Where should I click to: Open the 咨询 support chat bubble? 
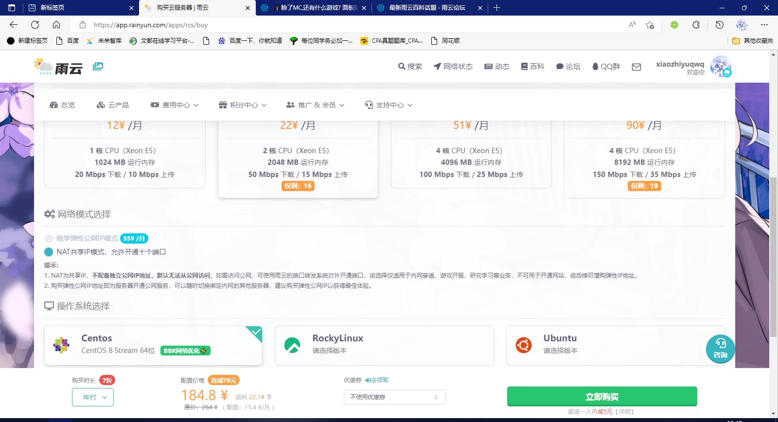720,349
